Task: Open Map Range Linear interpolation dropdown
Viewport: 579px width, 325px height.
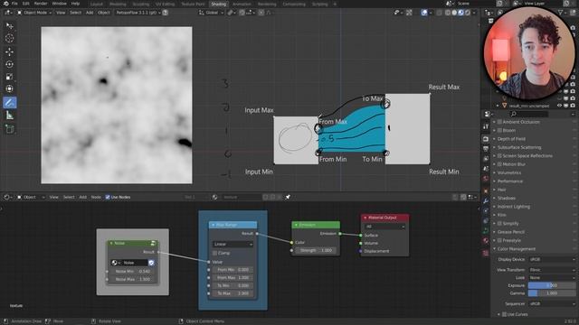Action: coord(233,245)
